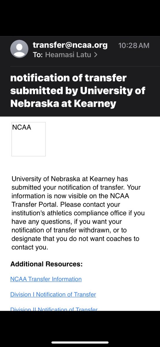Tap the bold "notification of transfer" subject line
The width and height of the screenshot is (160, 347).
[68, 78]
